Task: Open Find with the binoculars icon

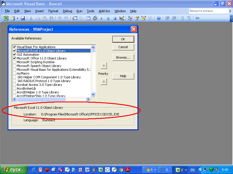Action: coord(51,18)
